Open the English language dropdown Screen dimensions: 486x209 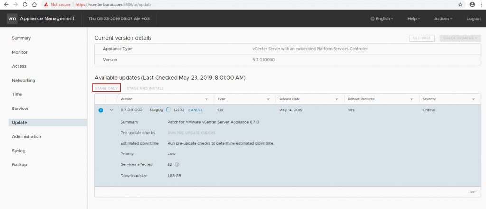tap(382, 19)
